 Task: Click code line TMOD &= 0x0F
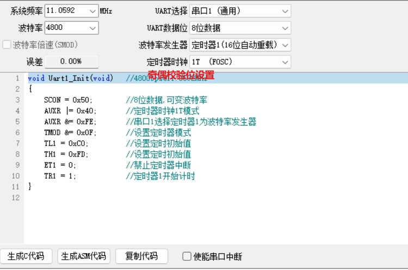coord(70,133)
